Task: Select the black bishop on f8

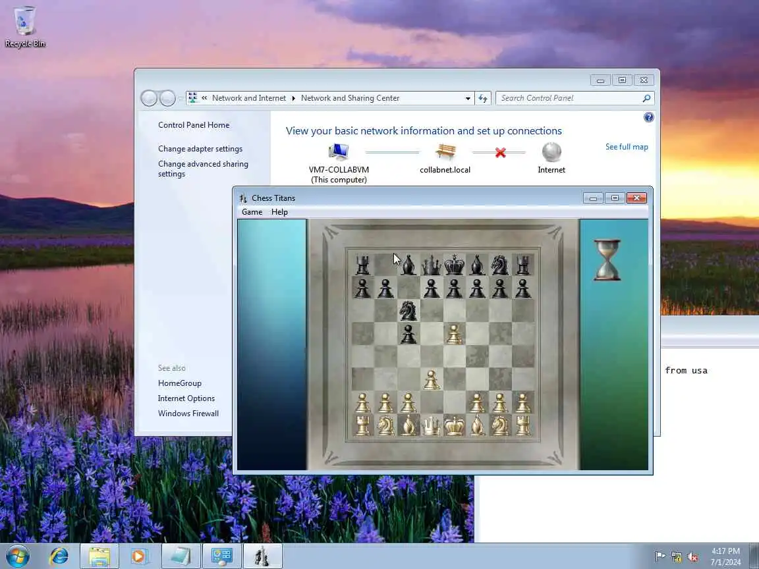Action: click(x=477, y=265)
